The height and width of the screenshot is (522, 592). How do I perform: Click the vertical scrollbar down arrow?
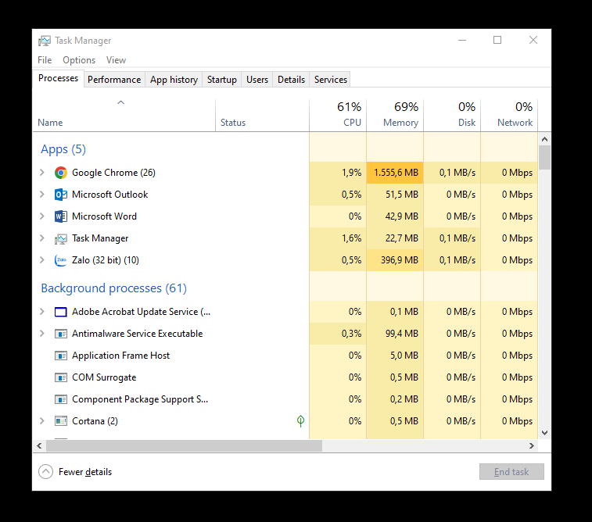coord(544,433)
